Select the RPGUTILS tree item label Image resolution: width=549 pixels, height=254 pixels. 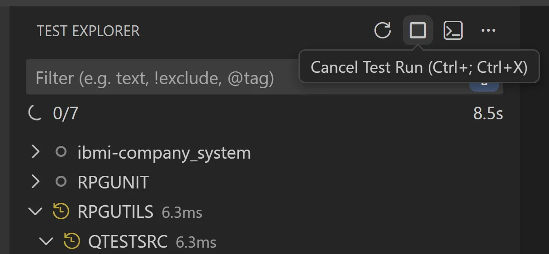[115, 212]
